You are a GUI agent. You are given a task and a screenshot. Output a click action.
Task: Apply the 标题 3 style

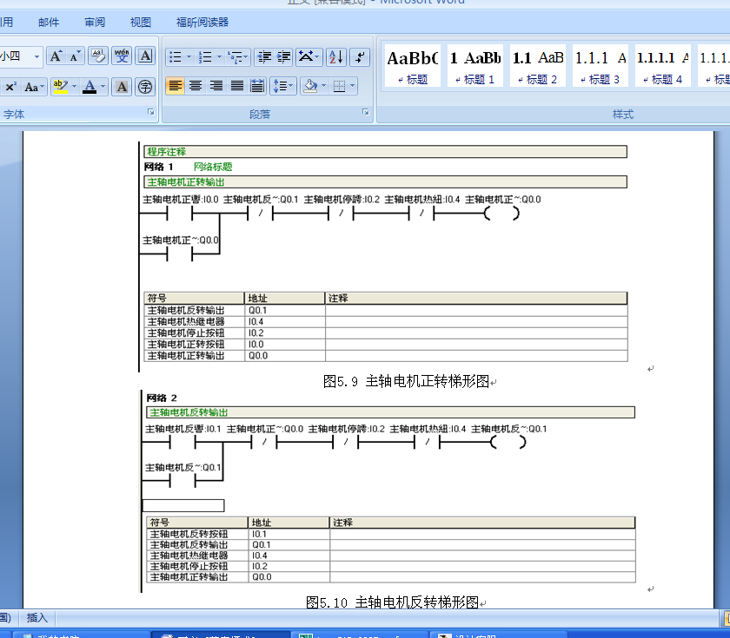(601, 66)
